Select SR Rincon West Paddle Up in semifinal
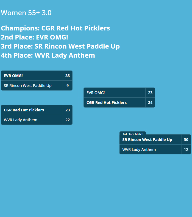192x217 pixels. click(x=27, y=86)
